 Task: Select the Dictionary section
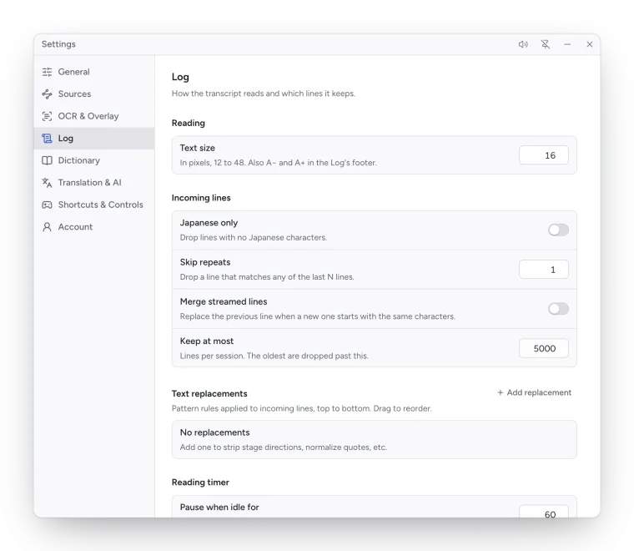coord(93,160)
